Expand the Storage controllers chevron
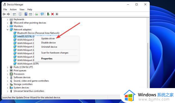 point(8,84)
